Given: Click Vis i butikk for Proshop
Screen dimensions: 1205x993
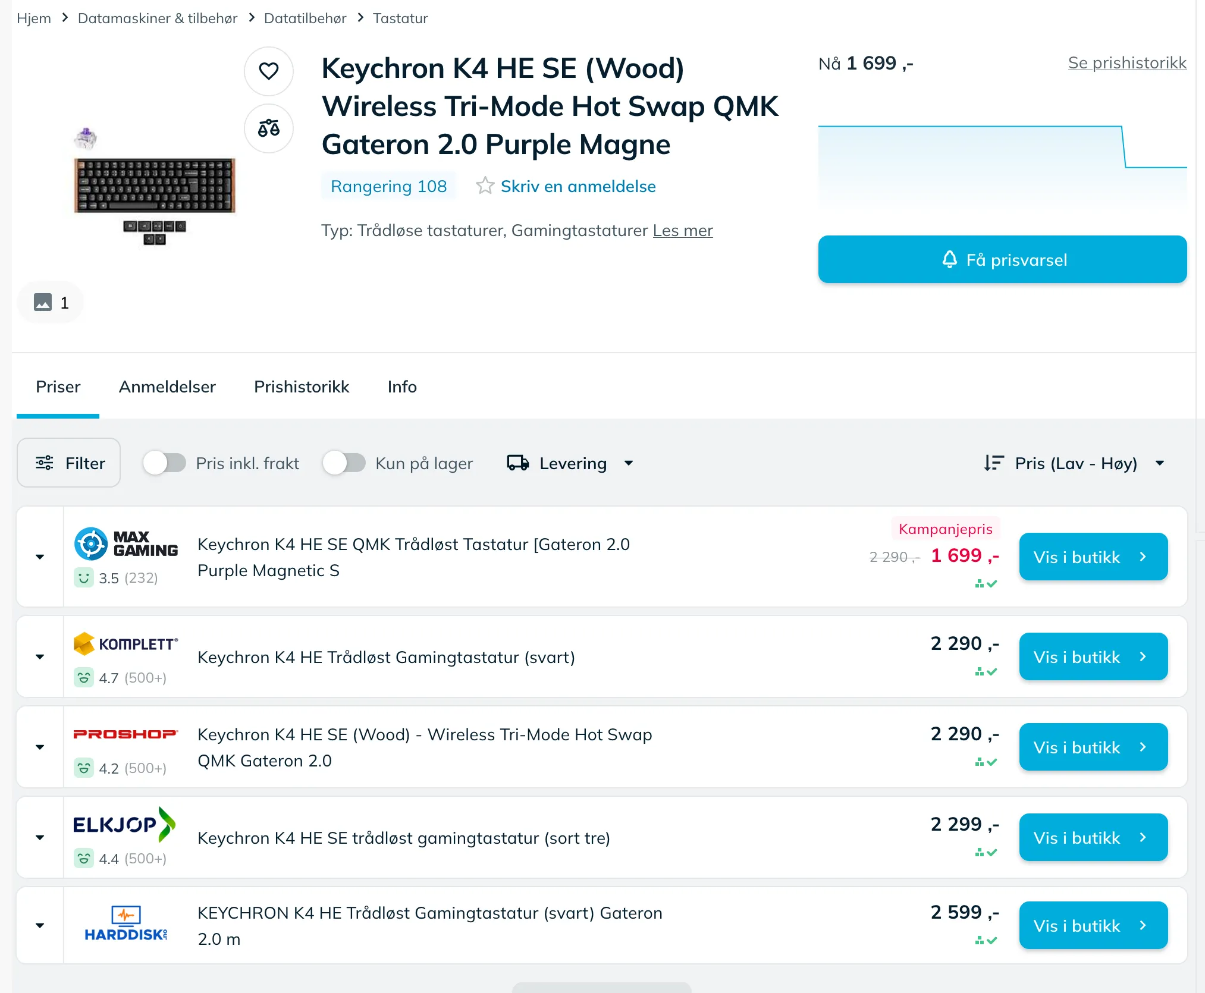Looking at the screenshot, I should click(x=1093, y=747).
